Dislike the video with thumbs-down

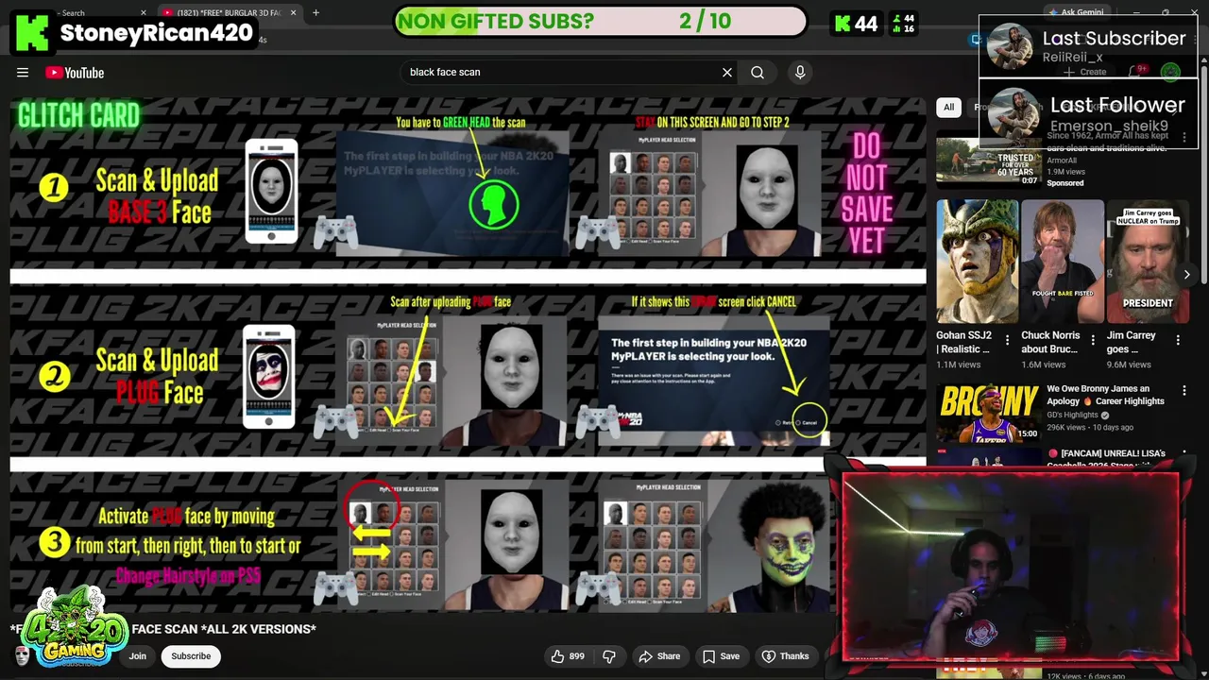[x=609, y=656]
